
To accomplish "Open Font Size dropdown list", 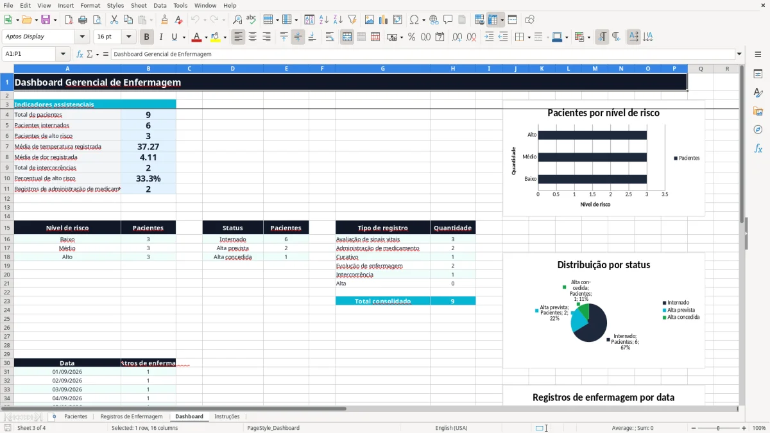I will pos(129,37).
